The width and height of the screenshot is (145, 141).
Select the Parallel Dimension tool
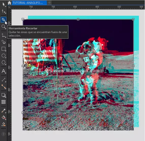[x=4, y=80]
